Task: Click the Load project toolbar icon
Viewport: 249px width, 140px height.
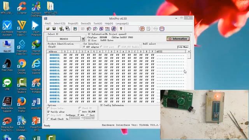Action: pyautogui.click(x=61, y=29)
